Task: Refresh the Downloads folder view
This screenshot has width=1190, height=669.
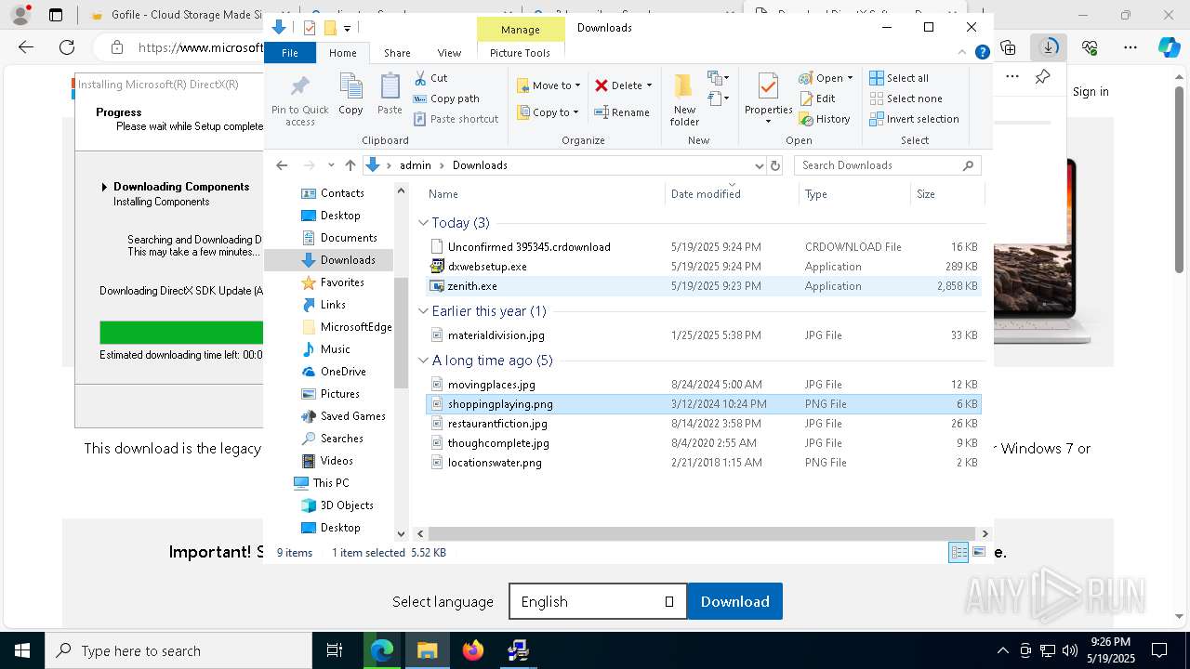Action: (x=775, y=165)
